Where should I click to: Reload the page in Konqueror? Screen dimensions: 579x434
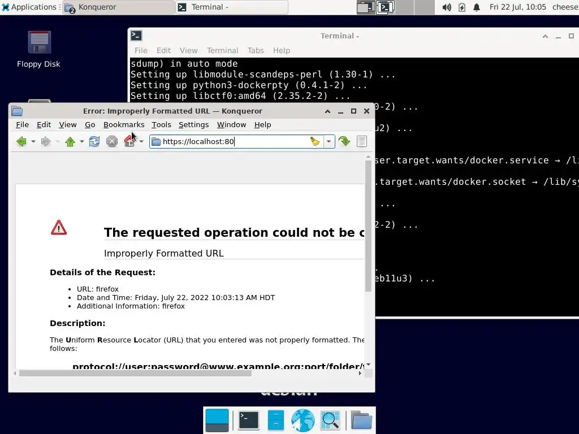tap(94, 141)
